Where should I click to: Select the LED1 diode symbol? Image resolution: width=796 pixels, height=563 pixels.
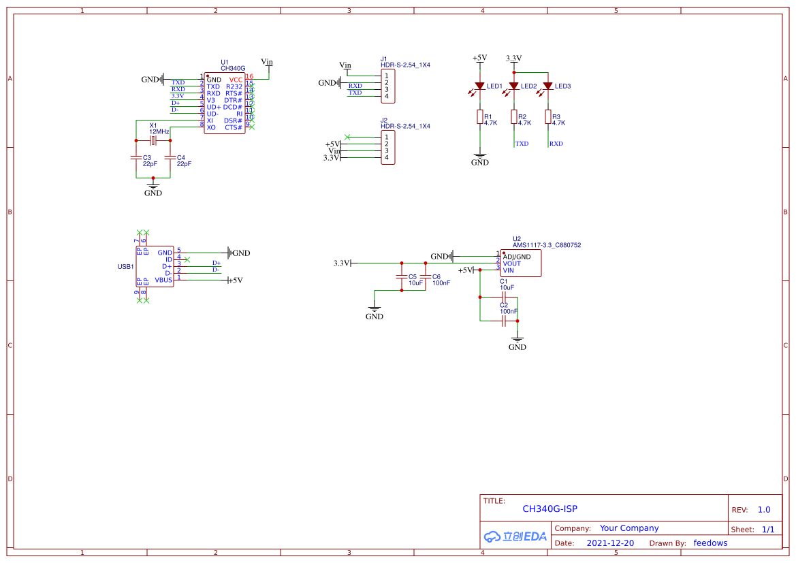pos(480,86)
